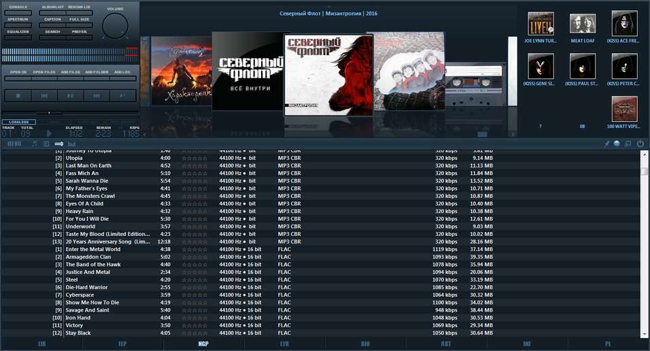This screenshot has height=351, width=650.
Task: Toggle the CONSOLE panel button
Action: click(18, 13)
